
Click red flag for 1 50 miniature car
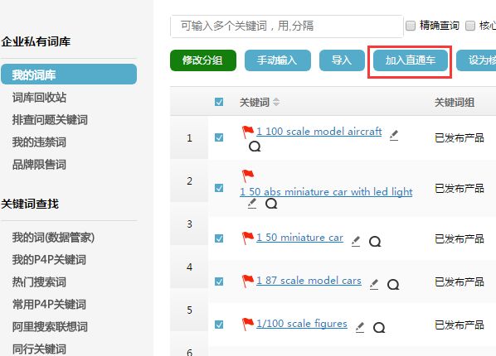click(248, 238)
